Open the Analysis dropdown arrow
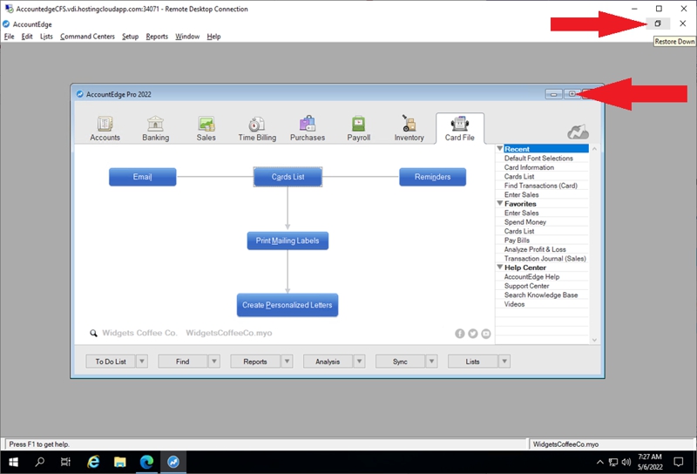The width and height of the screenshot is (697, 474). 359,361
